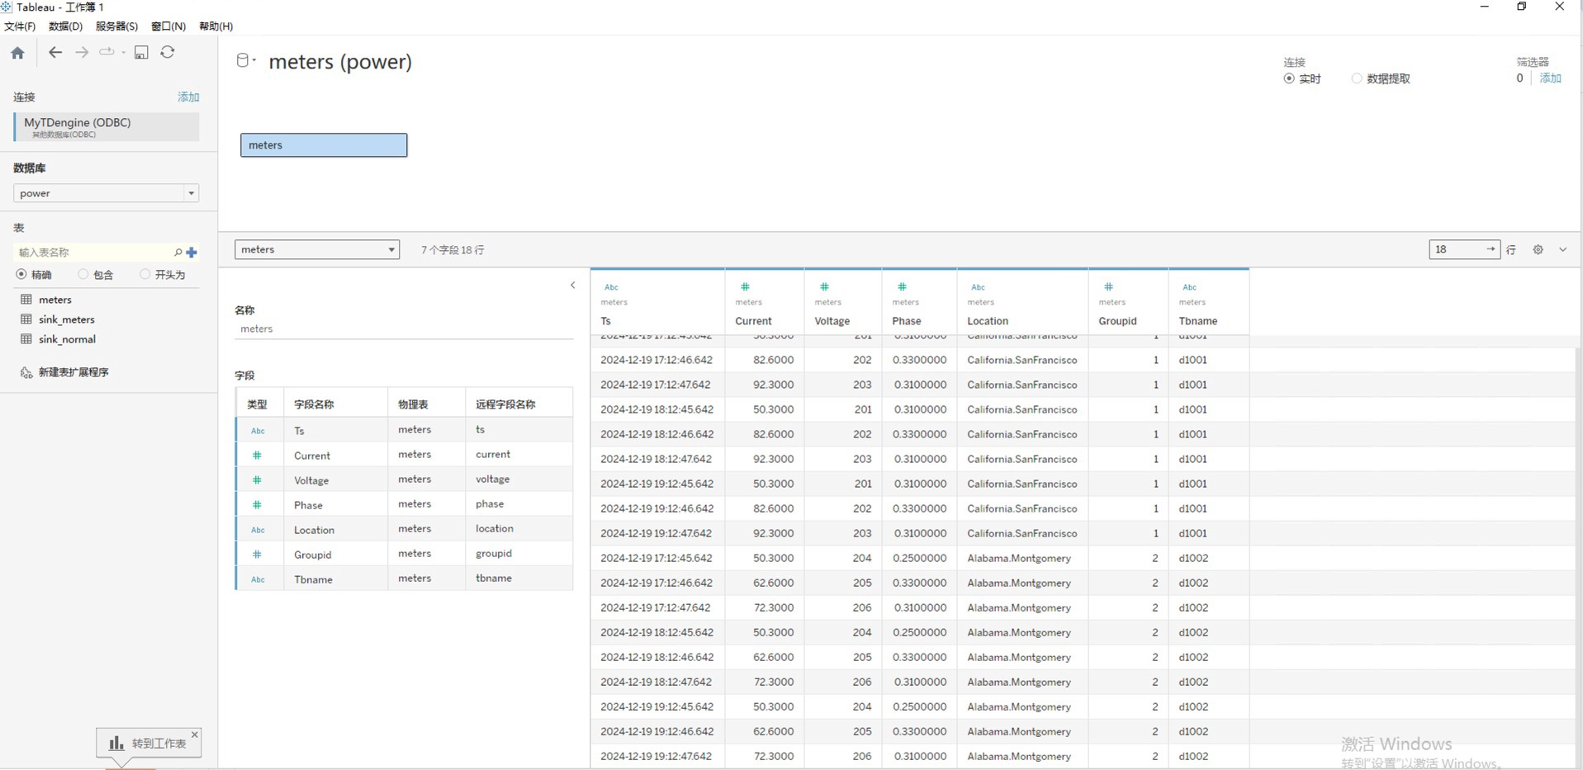Open the Data menu
This screenshot has height=770, width=1583.
(x=65, y=26)
